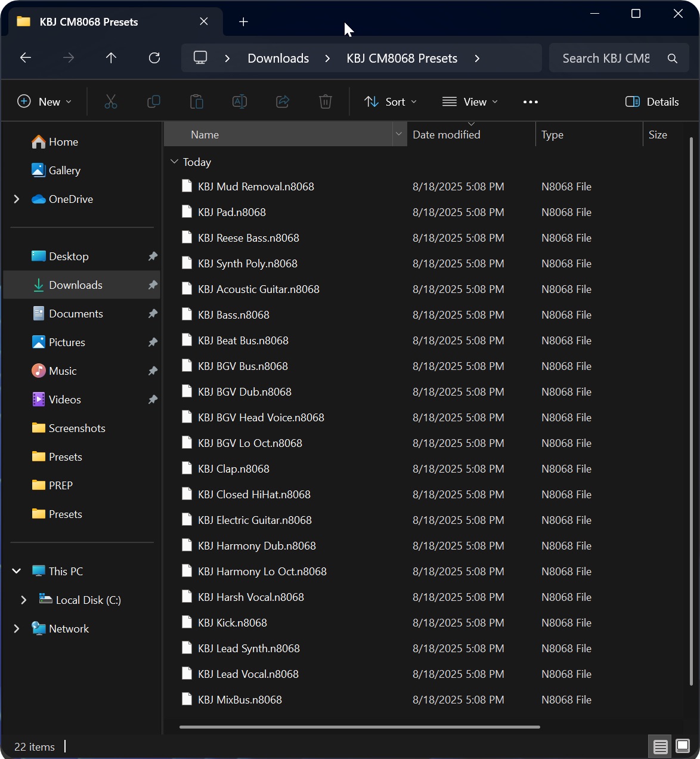700x759 pixels.
Task: Click the vertical scrollbar of file list
Action: 691,412
